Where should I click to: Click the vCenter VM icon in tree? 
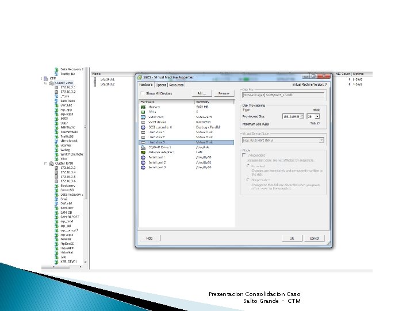(56, 146)
